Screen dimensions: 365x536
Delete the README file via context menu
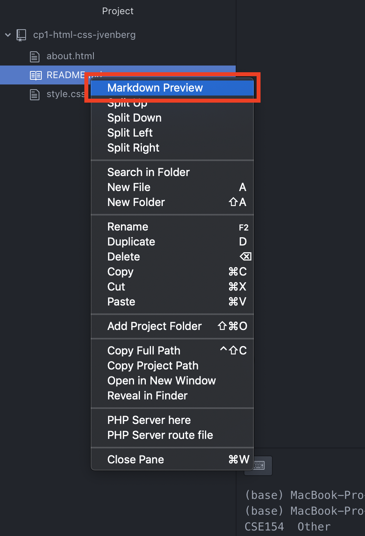point(123,257)
